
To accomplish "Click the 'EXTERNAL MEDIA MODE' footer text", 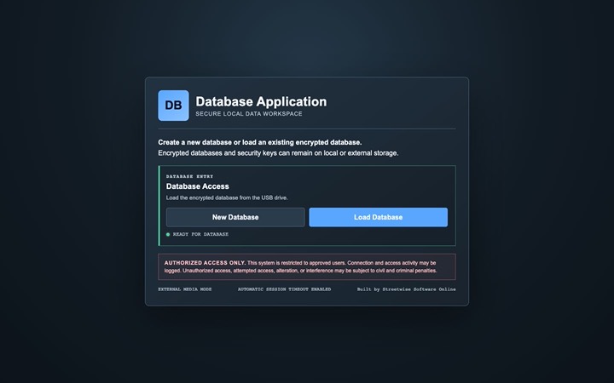I will [185, 289].
